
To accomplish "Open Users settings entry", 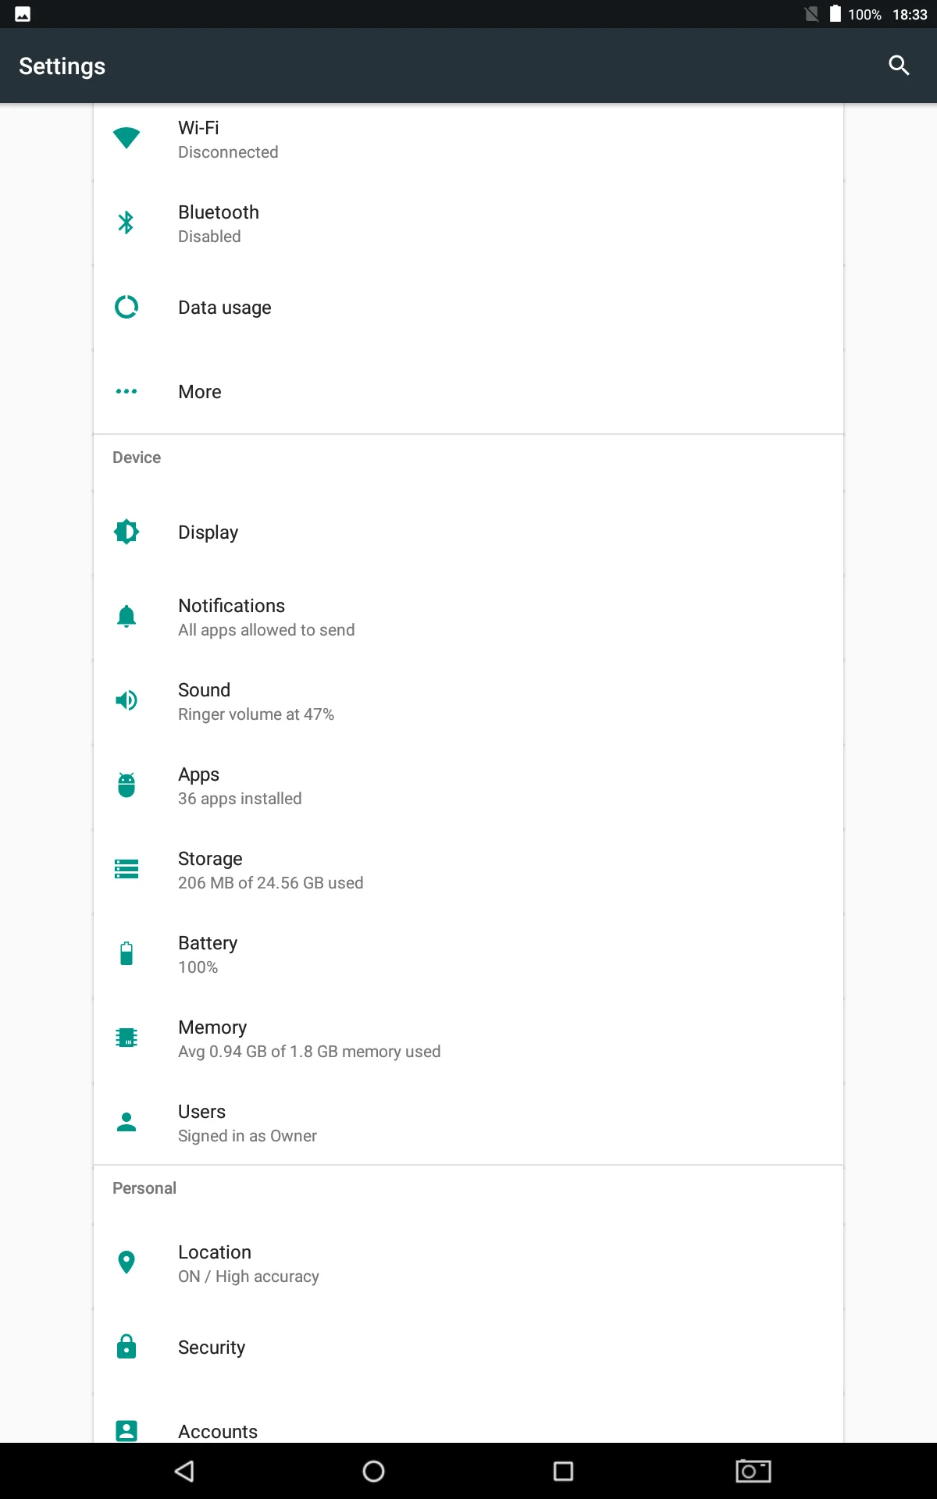I will (468, 1123).
